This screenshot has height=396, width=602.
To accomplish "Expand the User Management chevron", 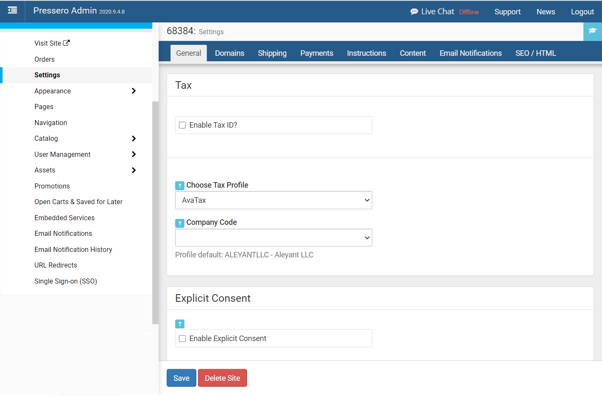I will point(134,154).
